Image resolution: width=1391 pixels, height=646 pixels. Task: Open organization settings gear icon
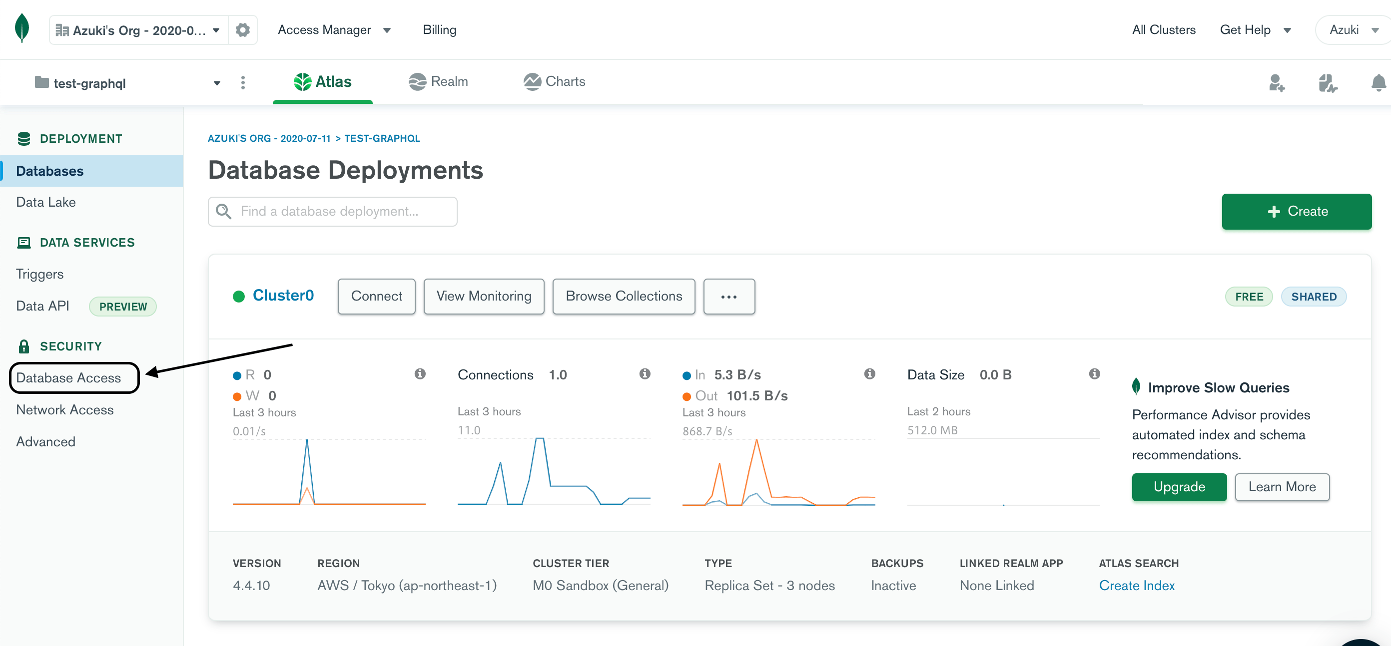(243, 29)
